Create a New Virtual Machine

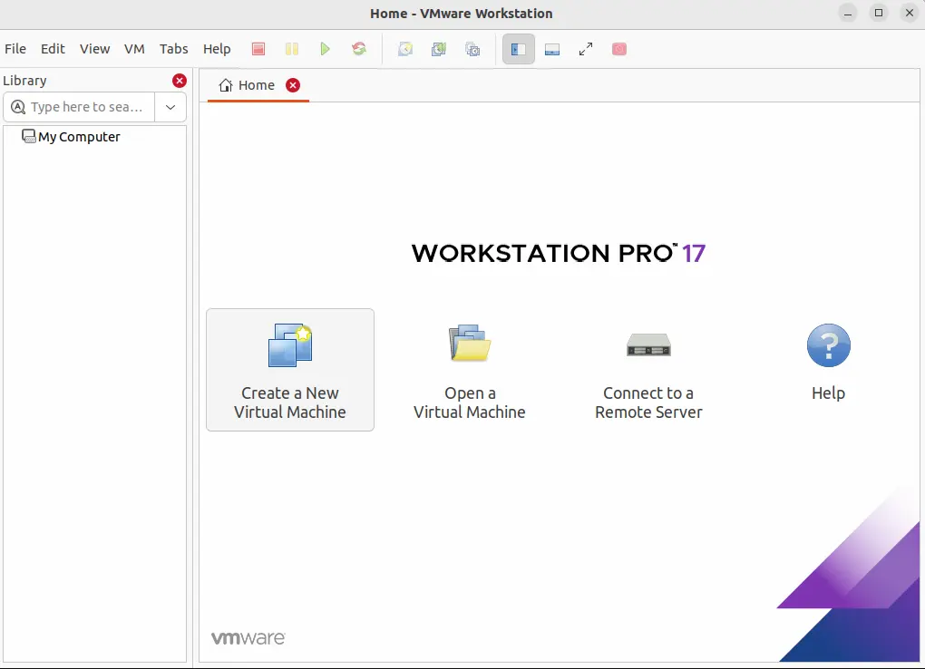290,370
